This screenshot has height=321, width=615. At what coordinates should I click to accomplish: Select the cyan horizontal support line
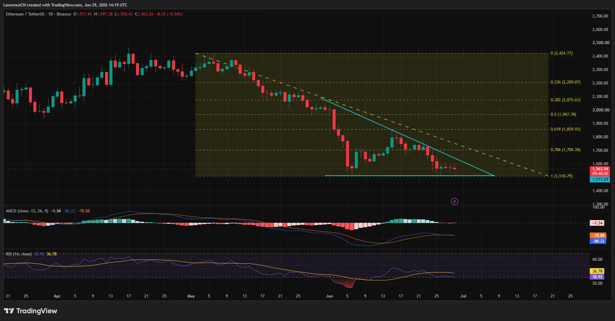click(409, 176)
